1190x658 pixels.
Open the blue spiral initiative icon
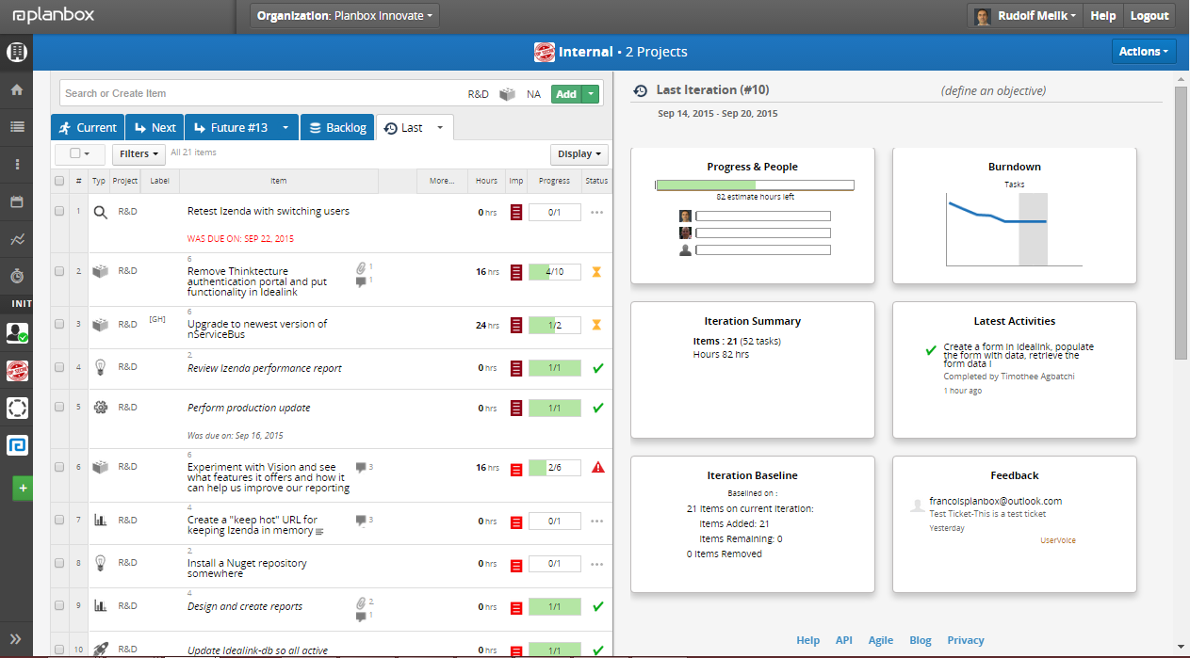(x=16, y=445)
